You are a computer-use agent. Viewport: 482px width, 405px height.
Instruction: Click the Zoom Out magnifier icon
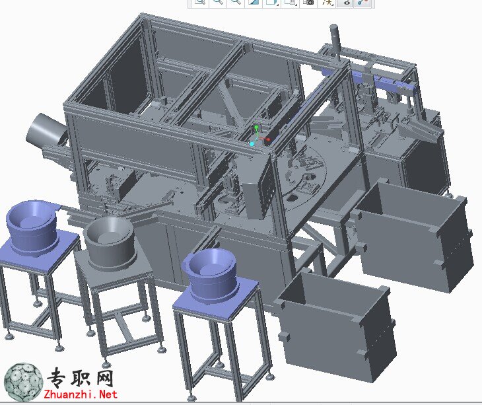pos(236,2)
